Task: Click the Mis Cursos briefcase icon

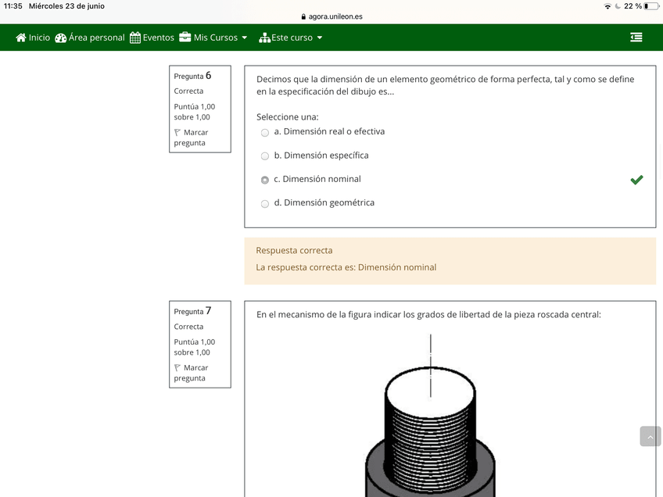Action: [x=185, y=38]
